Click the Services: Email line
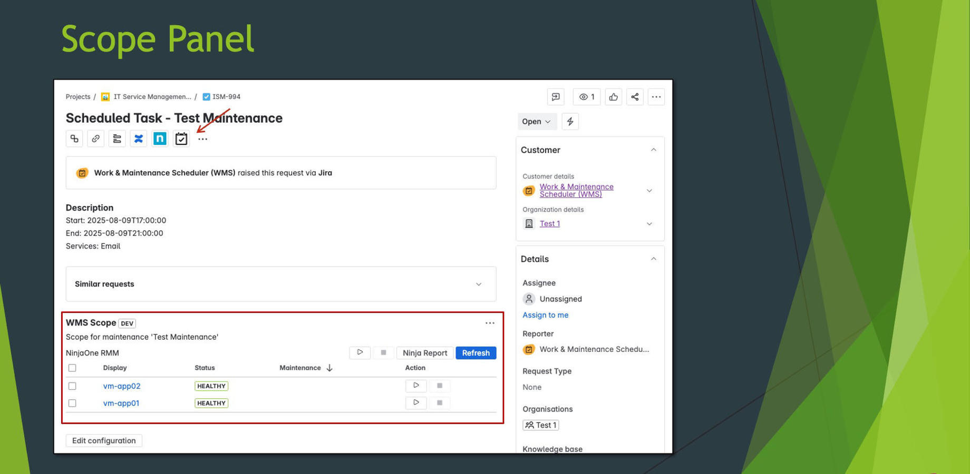The height and width of the screenshot is (474, 970). coord(93,246)
